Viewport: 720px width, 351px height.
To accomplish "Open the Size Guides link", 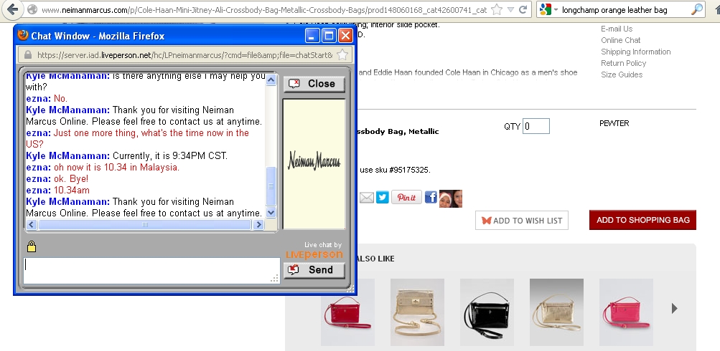I will pyautogui.click(x=622, y=74).
